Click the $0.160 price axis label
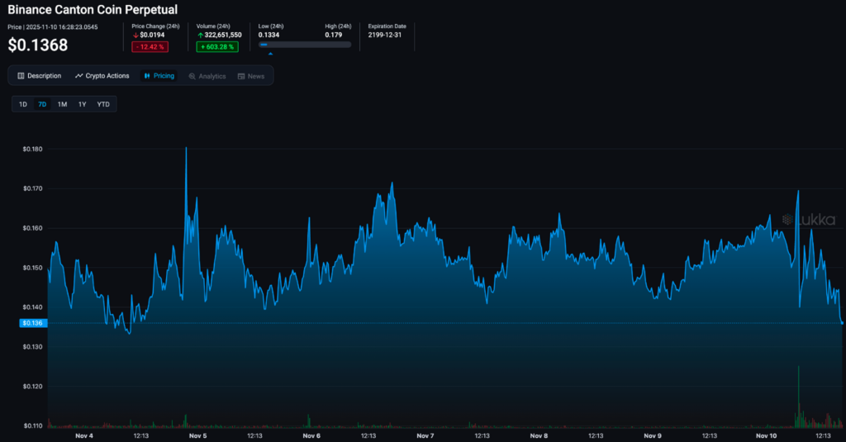The width and height of the screenshot is (846, 442). (x=32, y=228)
